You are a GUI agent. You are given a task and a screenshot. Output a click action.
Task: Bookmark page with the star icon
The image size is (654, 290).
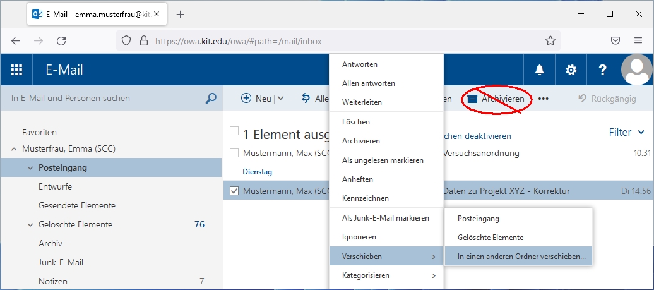pos(550,41)
